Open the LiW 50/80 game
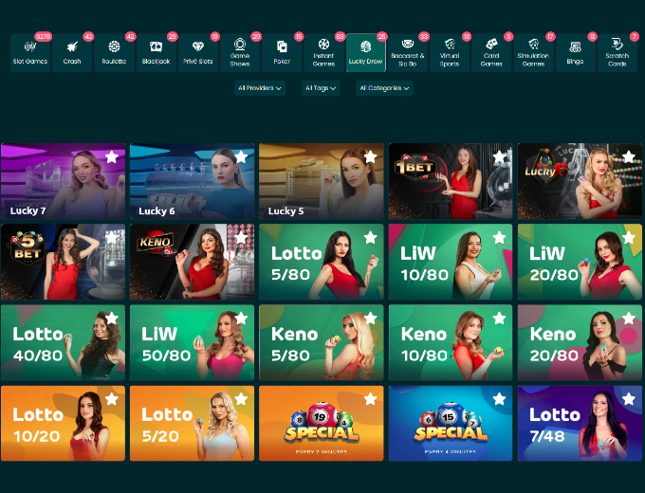Screen dimensions: 645x493 [193, 342]
